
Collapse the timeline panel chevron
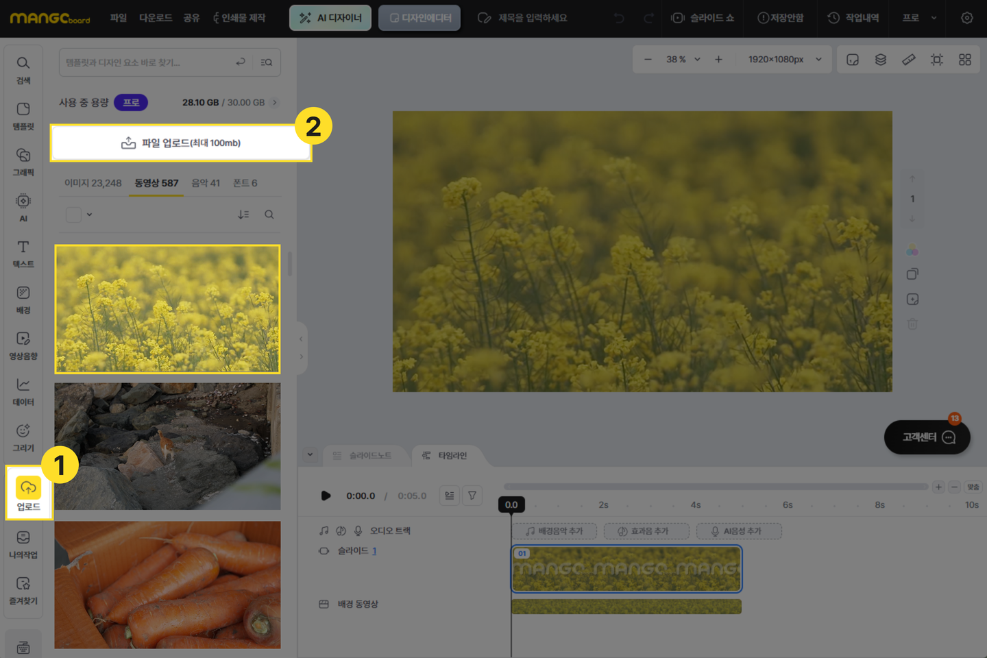pos(310,454)
